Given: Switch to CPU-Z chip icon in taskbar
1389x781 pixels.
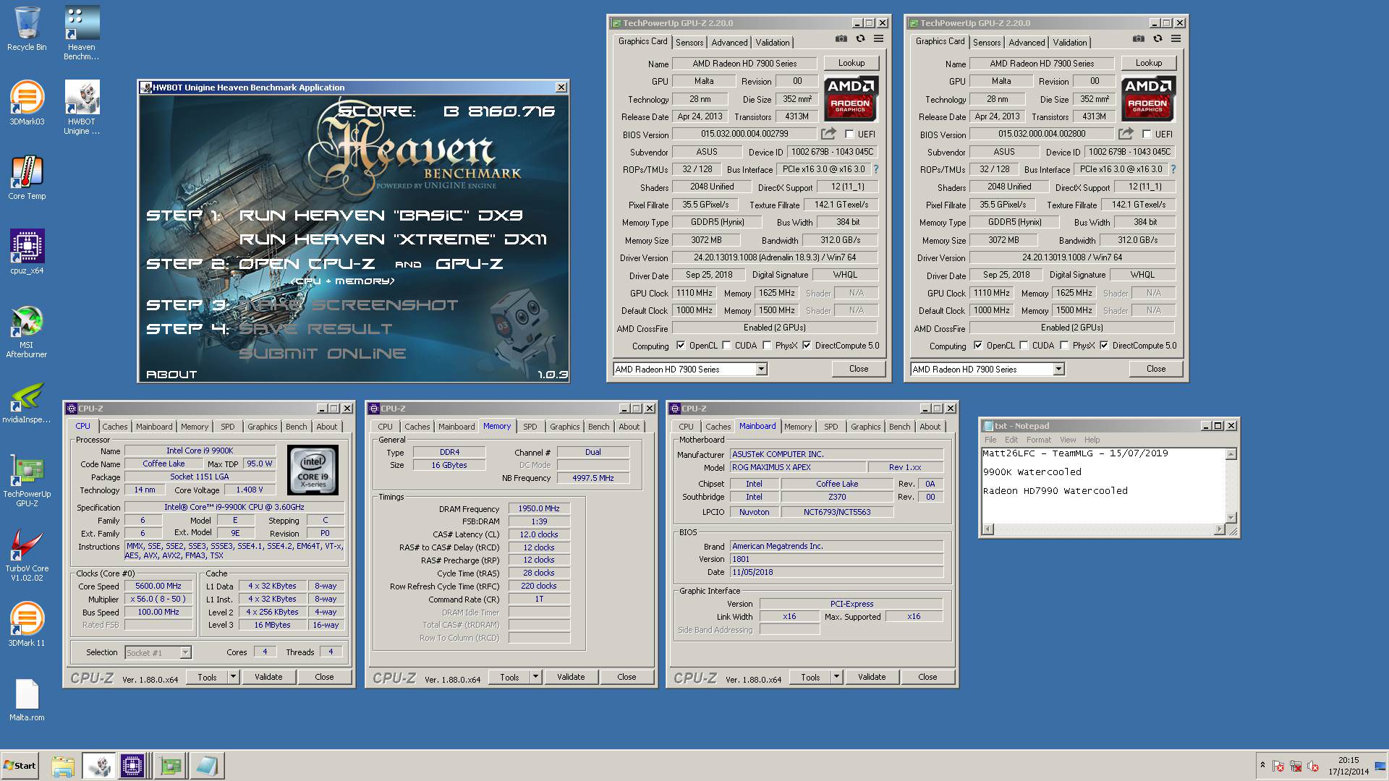Looking at the screenshot, I should [x=132, y=766].
